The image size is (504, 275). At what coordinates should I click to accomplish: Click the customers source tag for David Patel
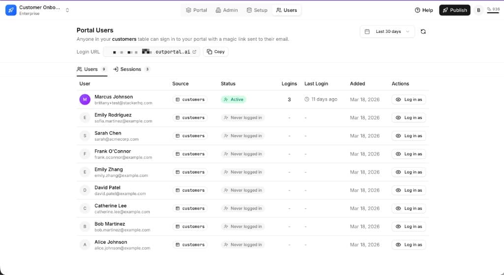190,190
